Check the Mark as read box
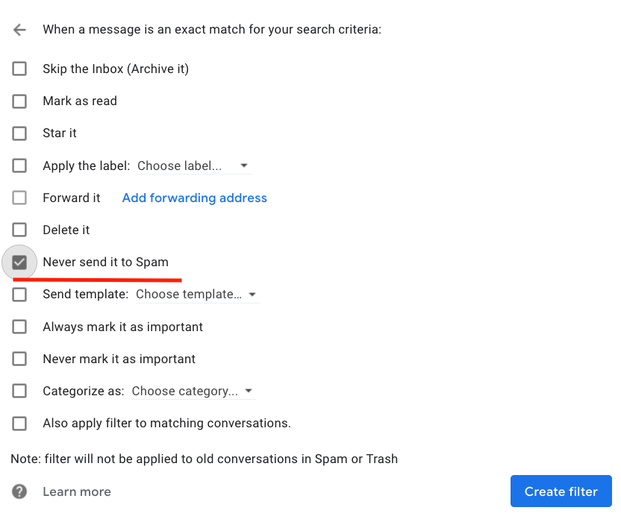The width and height of the screenshot is (621, 525). (x=19, y=101)
